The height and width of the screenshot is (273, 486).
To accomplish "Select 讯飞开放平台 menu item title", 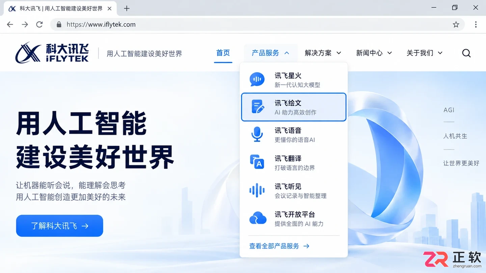I will [x=295, y=214].
